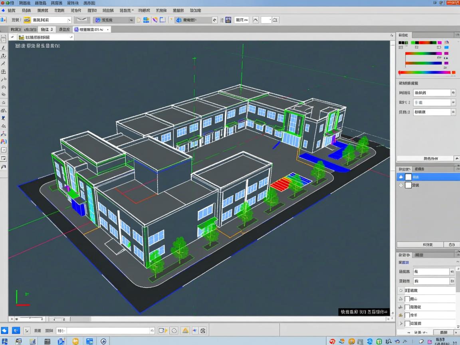Click the red and blue figure icon in left toolbar
The image size is (460, 345).
point(4,141)
